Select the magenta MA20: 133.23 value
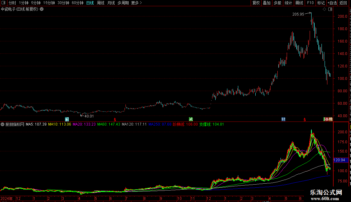Viewport: 351px width, 202px height. tap(84, 124)
